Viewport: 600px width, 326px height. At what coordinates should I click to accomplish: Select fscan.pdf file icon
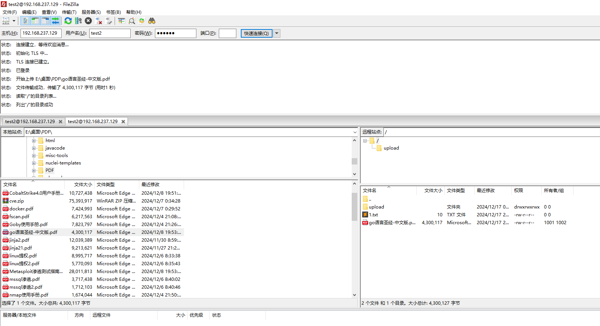[x=6, y=216]
